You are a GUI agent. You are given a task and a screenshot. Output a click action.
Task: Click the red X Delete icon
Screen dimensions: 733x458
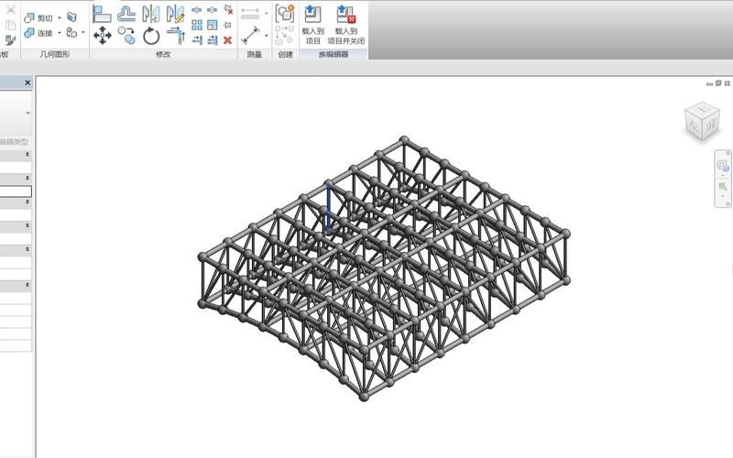click(x=227, y=40)
